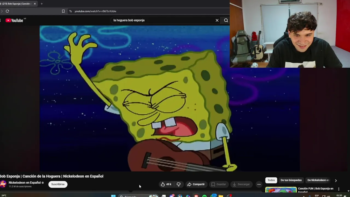Show more filter chips with right chevron
Viewport: 350px width, 197px height.
(336, 180)
